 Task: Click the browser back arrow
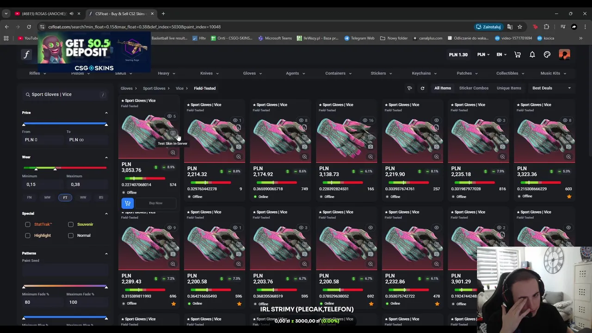click(6, 27)
